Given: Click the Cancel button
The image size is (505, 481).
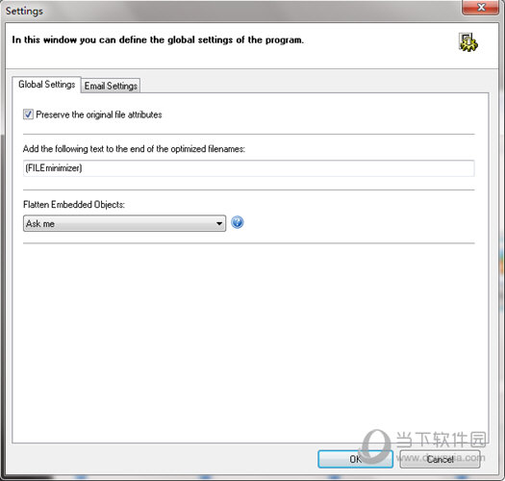Looking at the screenshot, I should (x=440, y=459).
